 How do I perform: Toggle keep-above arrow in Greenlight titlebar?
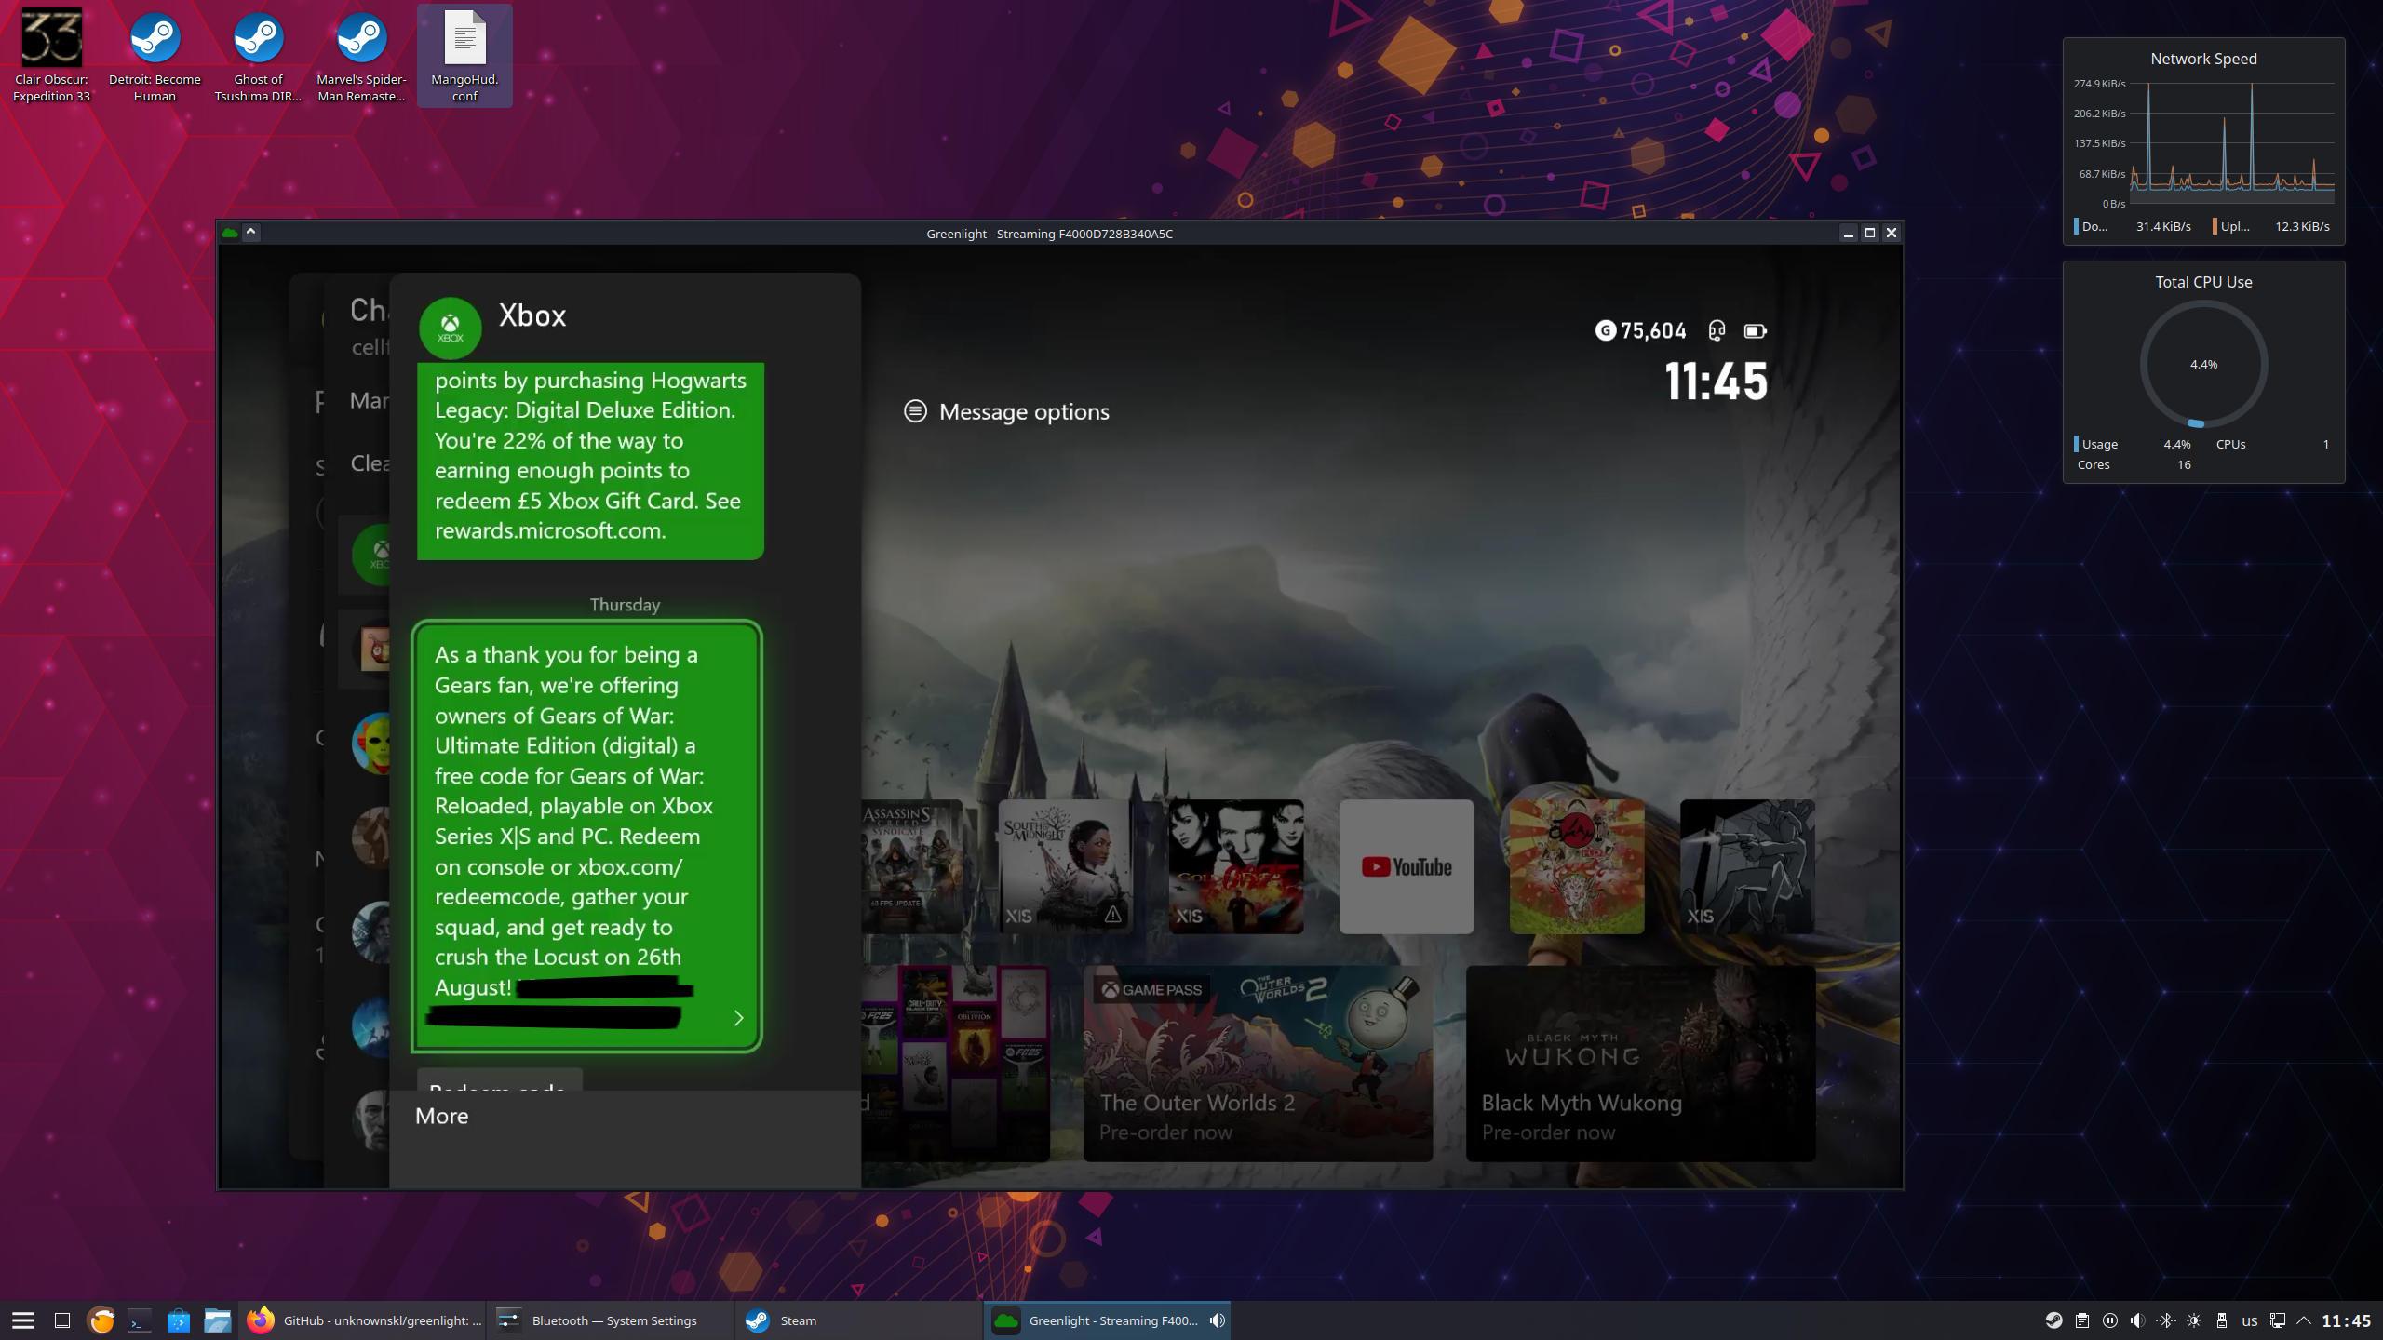(250, 233)
